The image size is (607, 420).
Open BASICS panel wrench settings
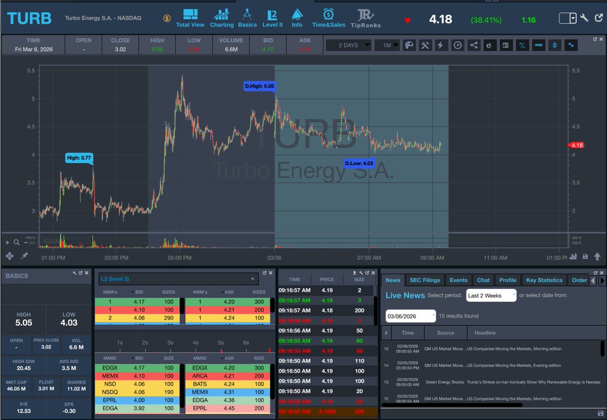pyautogui.click(x=75, y=272)
